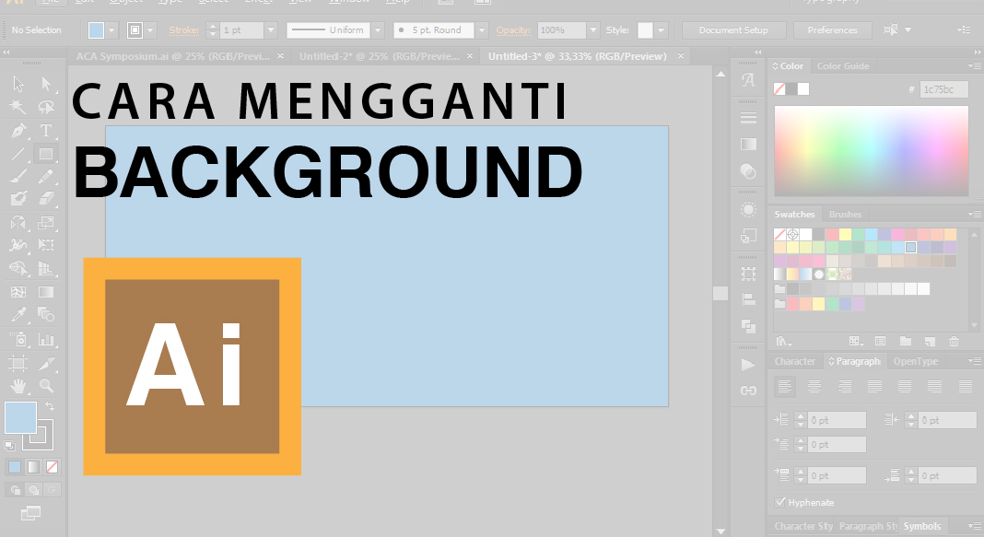Viewport: 984px width, 537px height.
Task: Select the Line Segment tool
Action: click(18, 154)
